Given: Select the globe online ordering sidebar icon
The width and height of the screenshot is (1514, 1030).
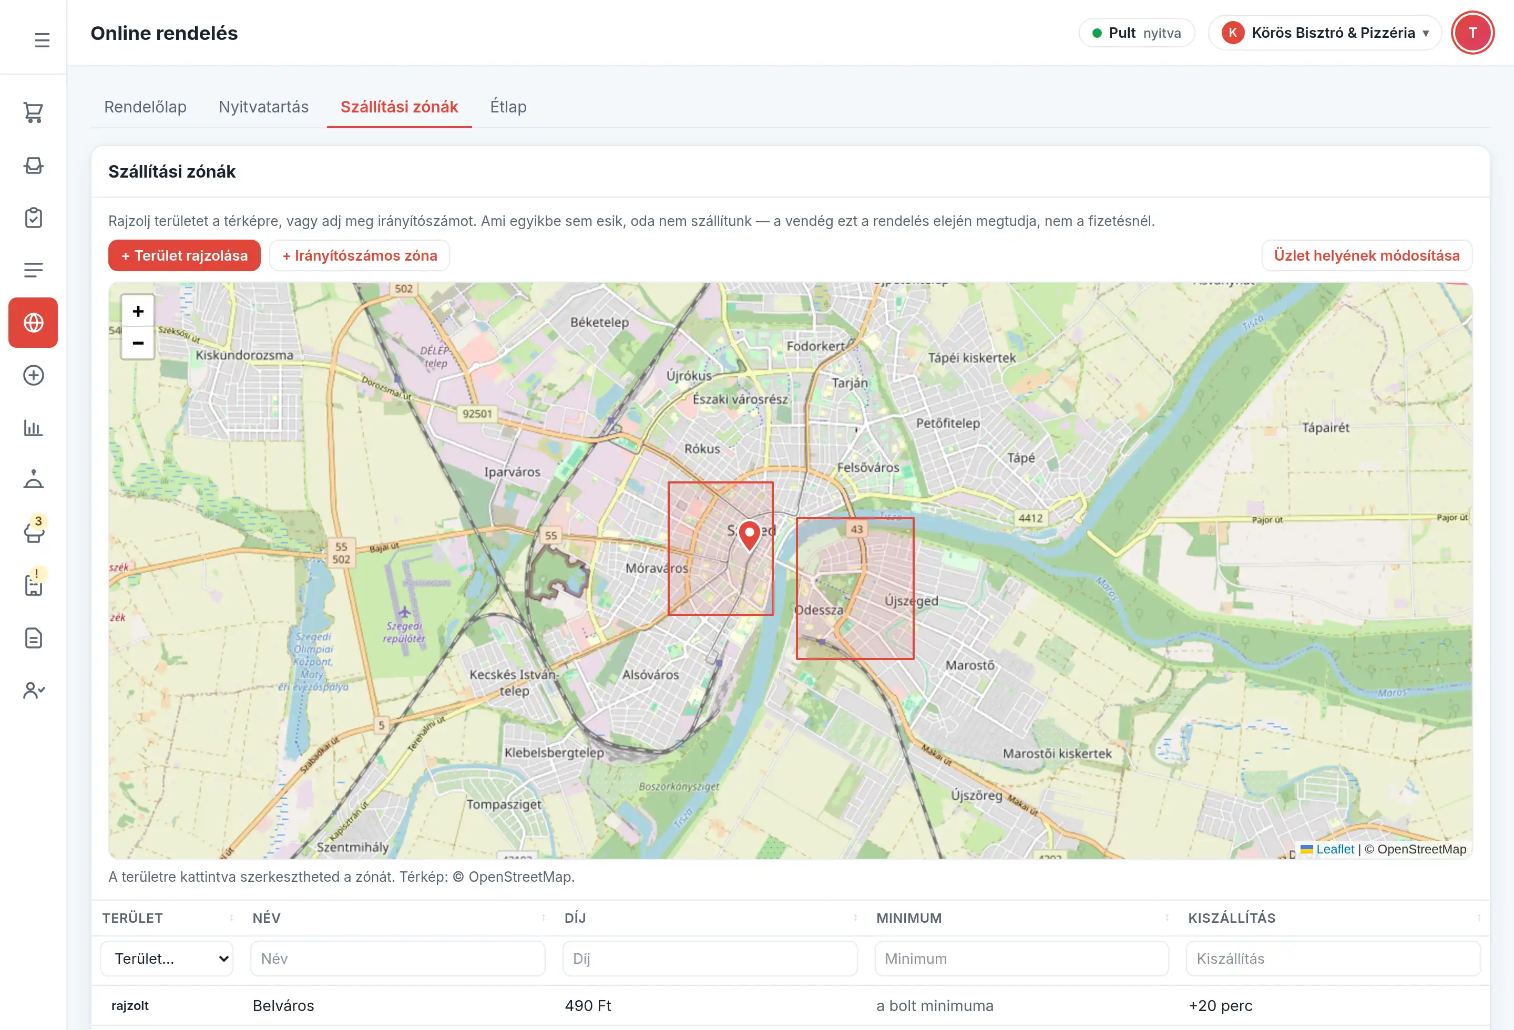Looking at the screenshot, I should (x=33, y=323).
